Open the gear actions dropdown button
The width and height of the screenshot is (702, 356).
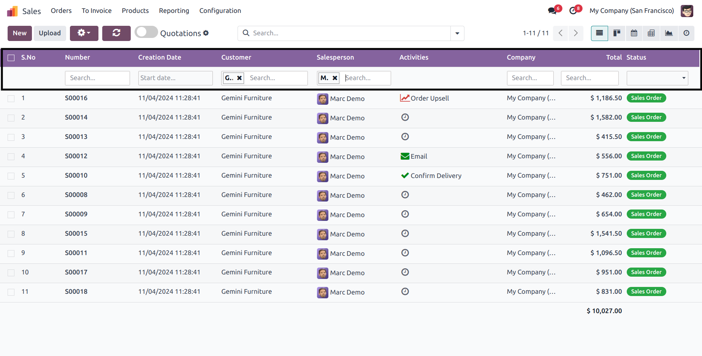coord(84,33)
